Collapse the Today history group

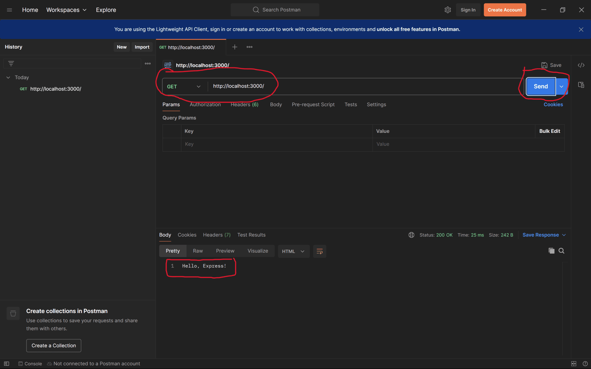click(x=8, y=77)
